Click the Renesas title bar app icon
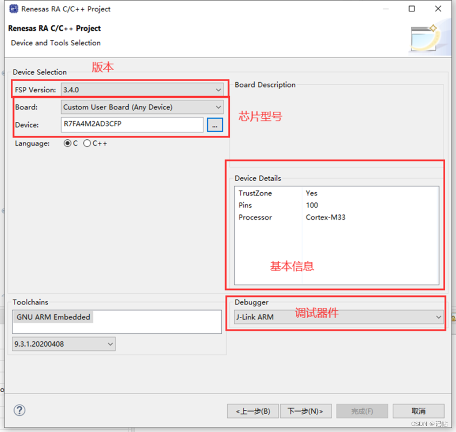 [x=14, y=9]
